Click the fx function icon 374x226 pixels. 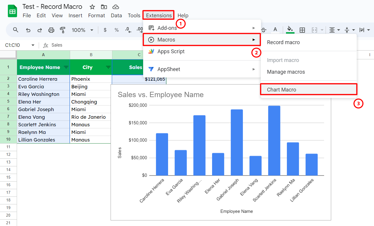45,45
